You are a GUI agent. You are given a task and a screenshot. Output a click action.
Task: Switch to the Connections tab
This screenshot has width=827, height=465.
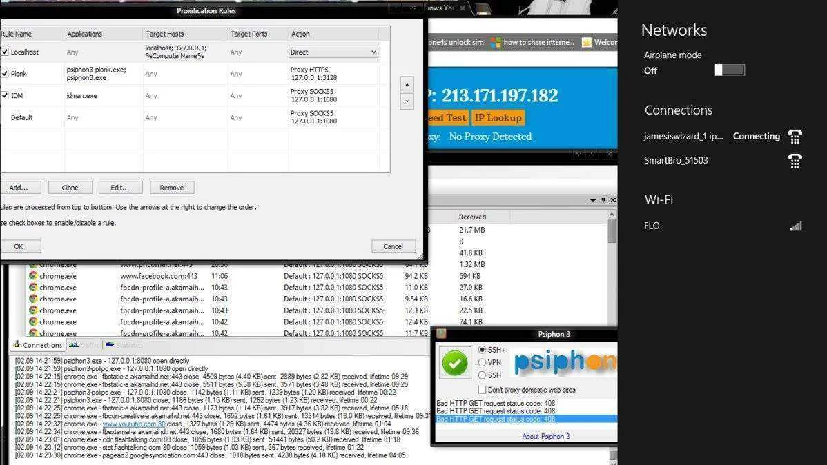click(x=37, y=345)
